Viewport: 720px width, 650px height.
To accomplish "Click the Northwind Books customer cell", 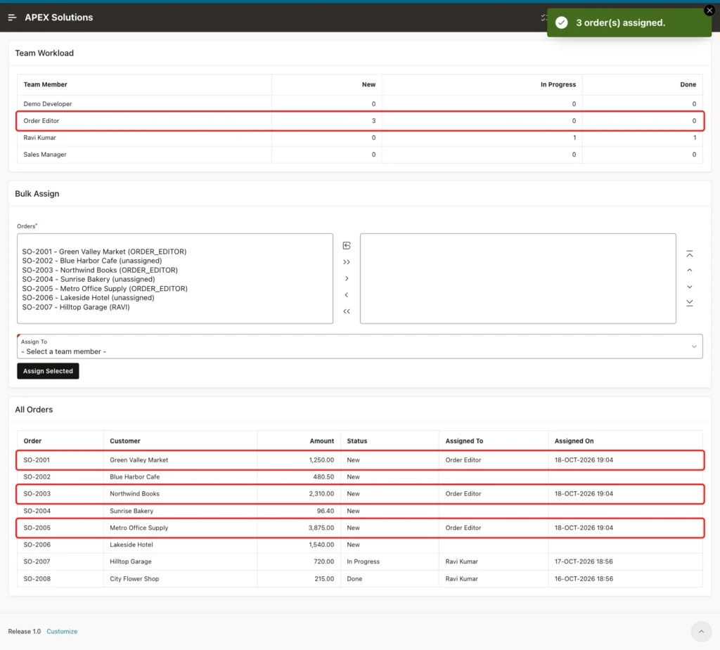I will pyautogui.click(x=134, y=494).
